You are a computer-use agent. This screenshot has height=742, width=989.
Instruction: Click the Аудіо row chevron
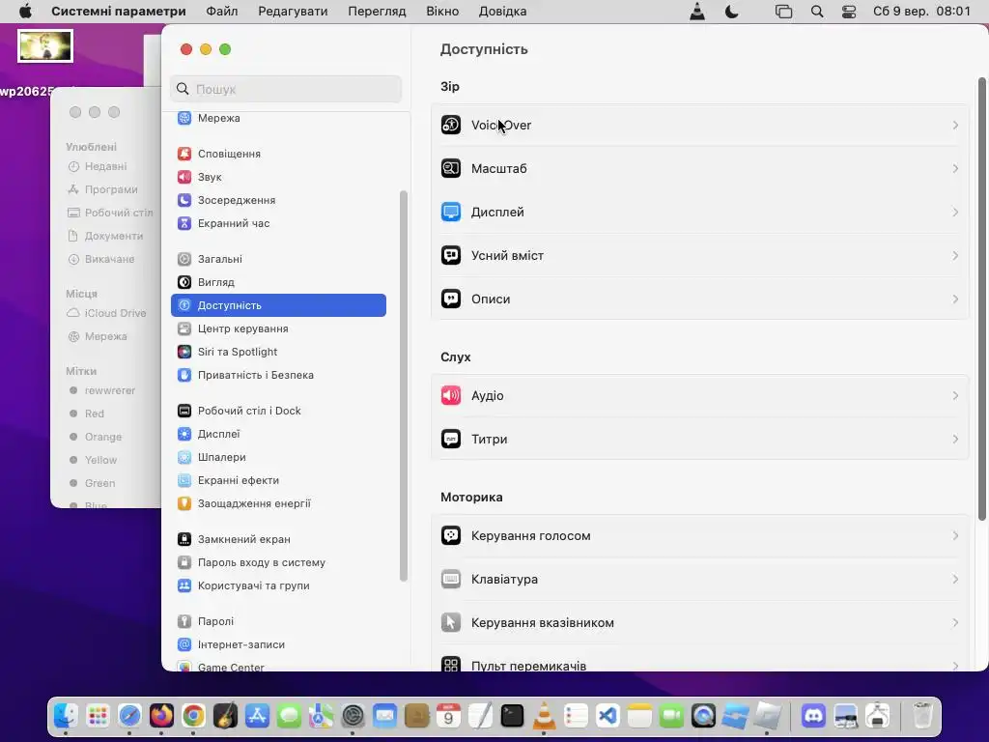click(955, 395)
